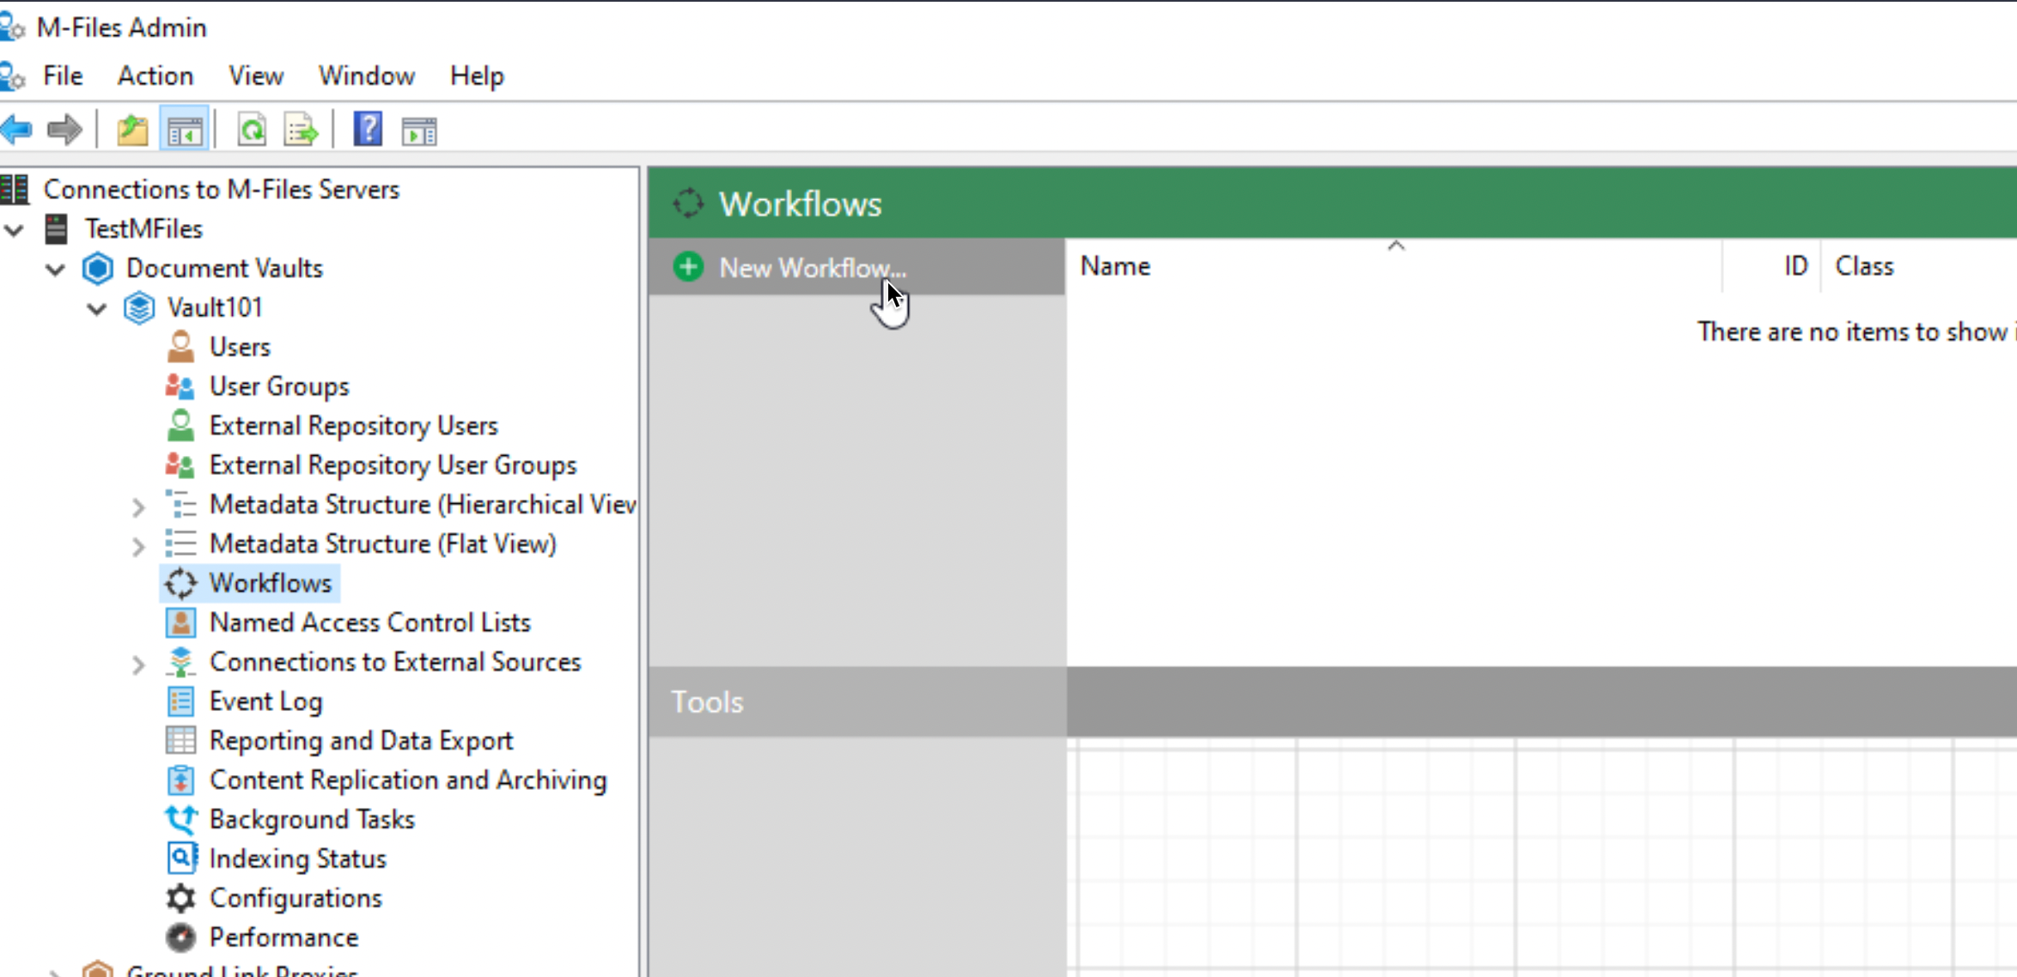Click the Document Vaults hexagon icon
Image resolution: width=2017 pixels, height=977 pixels.
(x=98, y=268)
